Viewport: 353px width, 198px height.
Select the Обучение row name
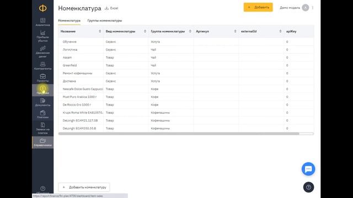click(x=69, y=42)
